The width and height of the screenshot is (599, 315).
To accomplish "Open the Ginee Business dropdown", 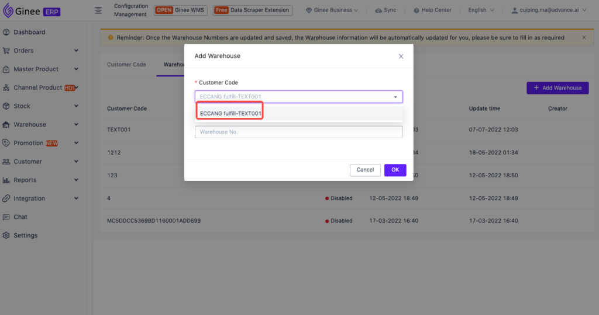I will click(332, 10).
